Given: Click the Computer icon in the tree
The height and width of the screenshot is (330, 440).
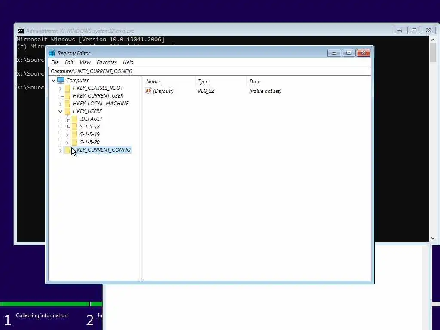Looking at the screenshot, I should (x=61, y=80).
